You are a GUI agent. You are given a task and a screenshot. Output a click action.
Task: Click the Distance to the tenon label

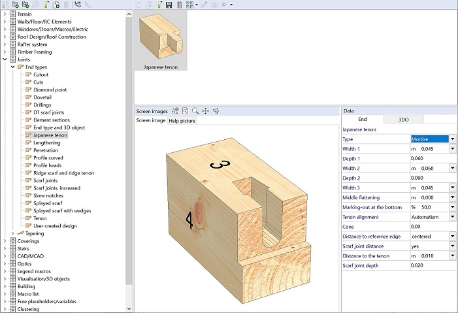point(366,255)
